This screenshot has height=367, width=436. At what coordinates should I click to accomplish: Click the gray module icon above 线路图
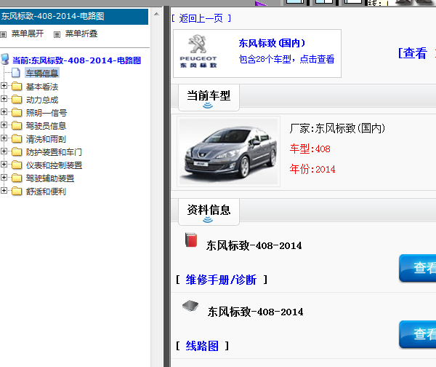(x=190, y=306)
